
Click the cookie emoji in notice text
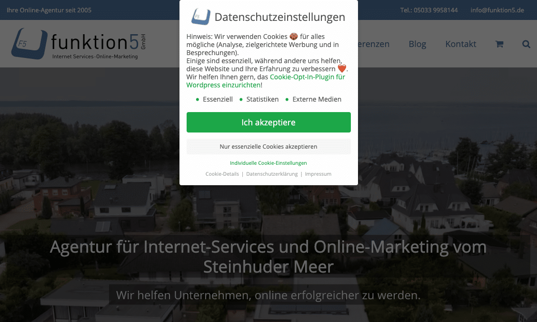click(x=294, y=36)
